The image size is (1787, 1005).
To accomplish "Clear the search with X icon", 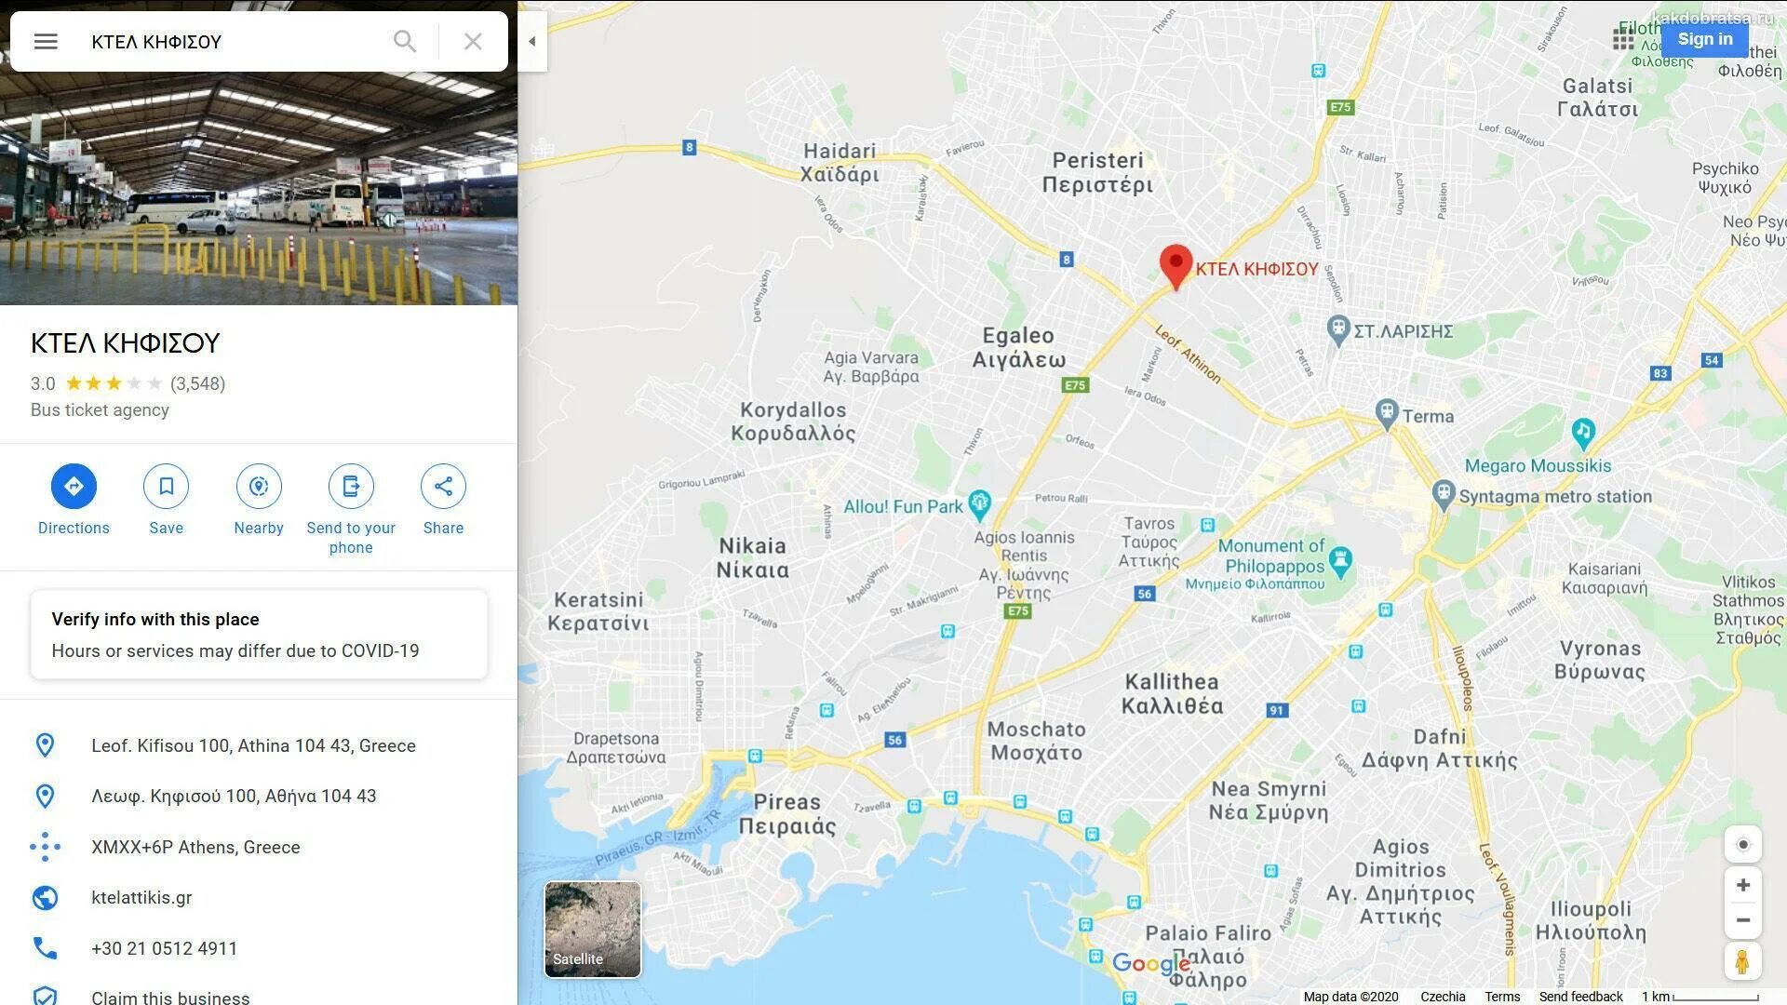I will (x=473, y=41).
